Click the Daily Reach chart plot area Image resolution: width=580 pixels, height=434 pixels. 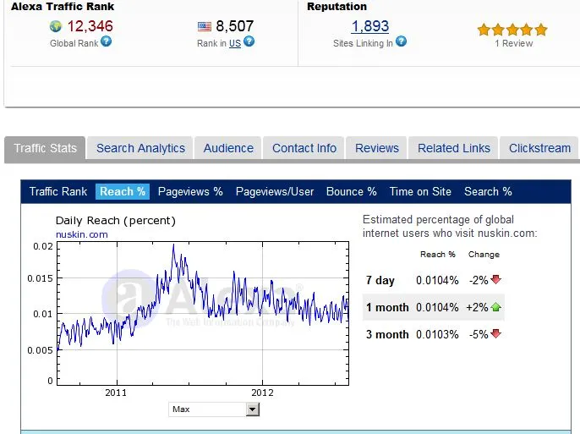pos(203,313)
